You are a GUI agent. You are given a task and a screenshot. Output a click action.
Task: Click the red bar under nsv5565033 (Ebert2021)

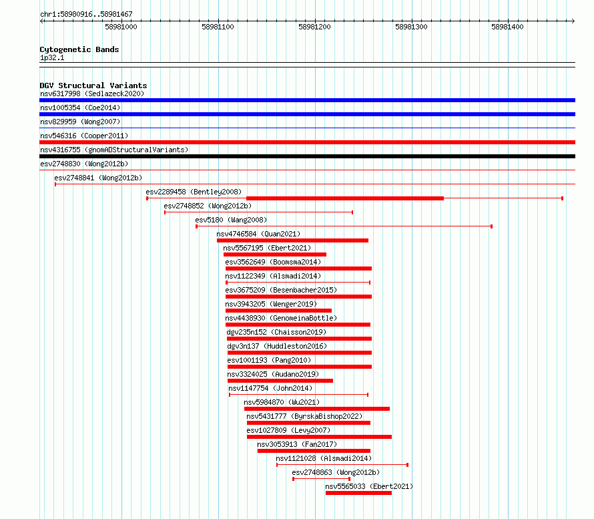pos(358,493)
